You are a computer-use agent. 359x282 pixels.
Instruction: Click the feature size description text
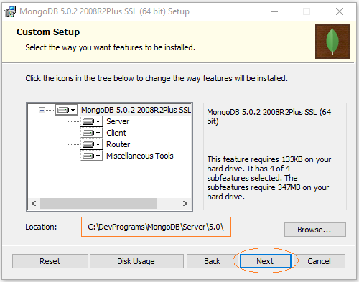[269, 178]
